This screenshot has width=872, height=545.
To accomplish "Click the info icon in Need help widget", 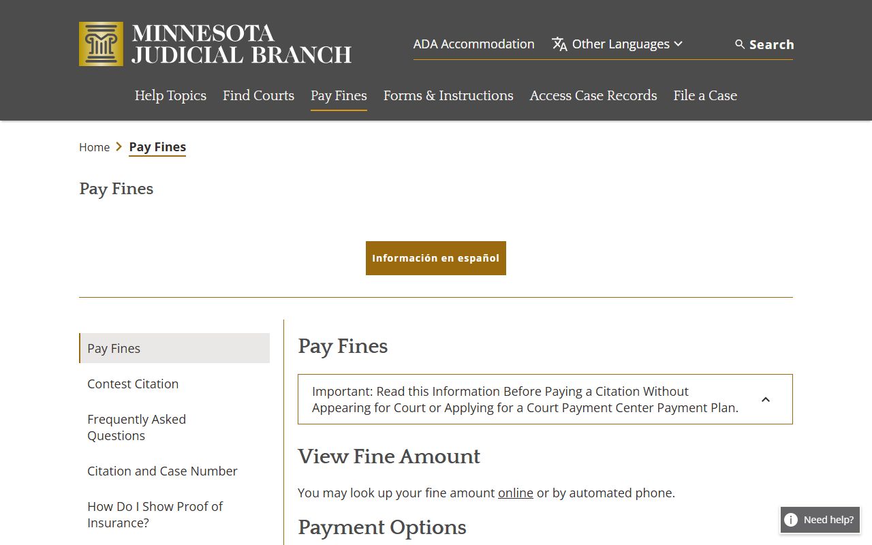I will click(x=791, y=520).
